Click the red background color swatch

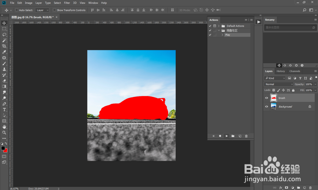tap(6, 151)
